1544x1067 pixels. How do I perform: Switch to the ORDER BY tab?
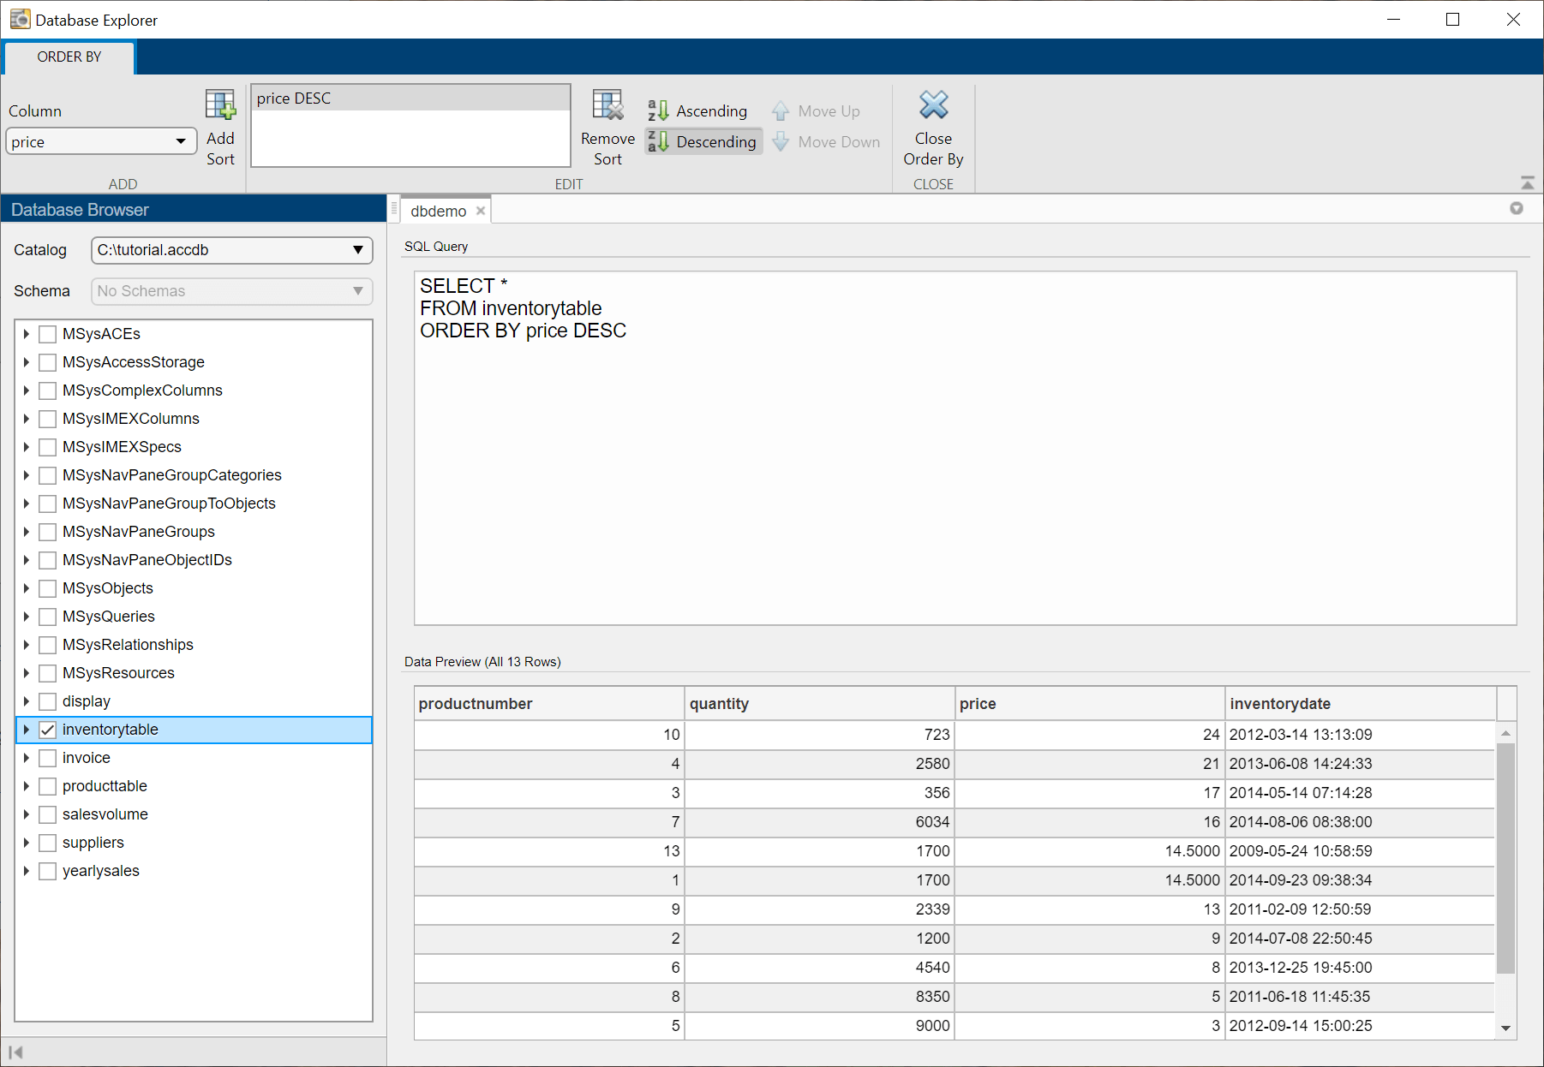69,57
